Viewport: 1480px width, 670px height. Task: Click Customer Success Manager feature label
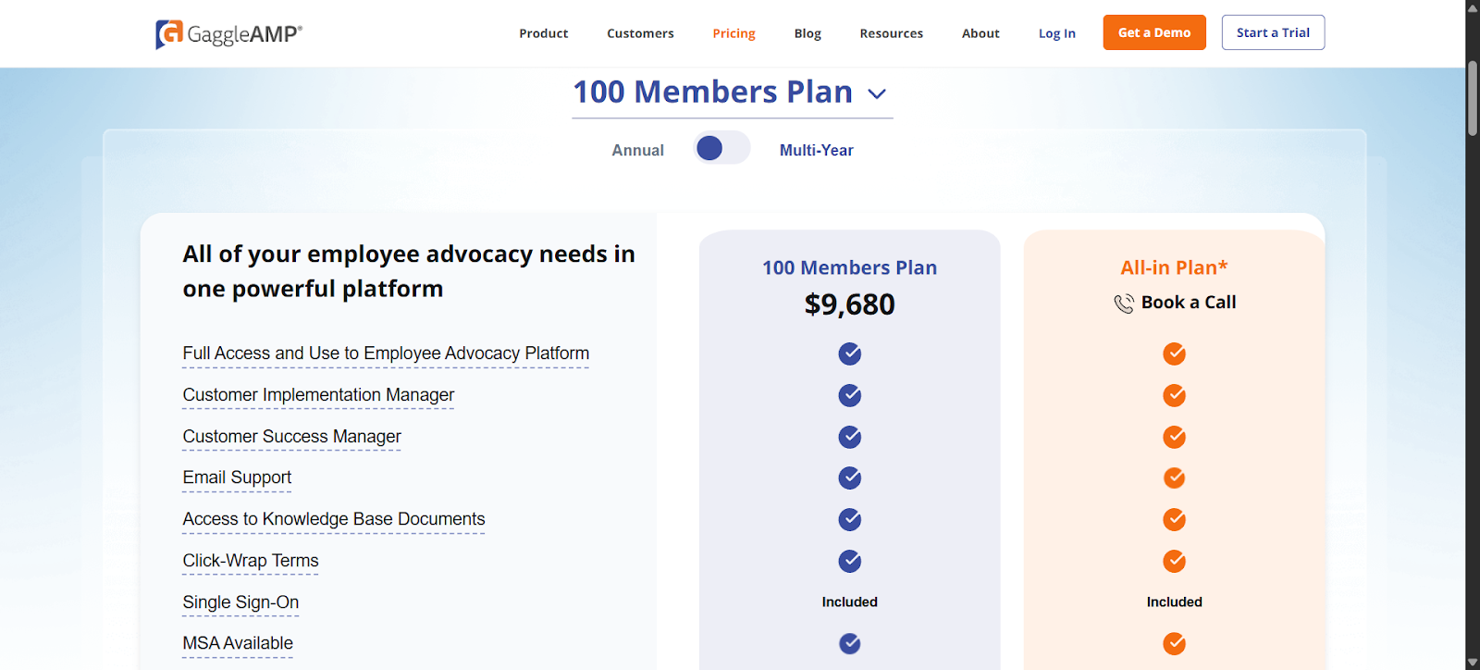pos(291,437)
